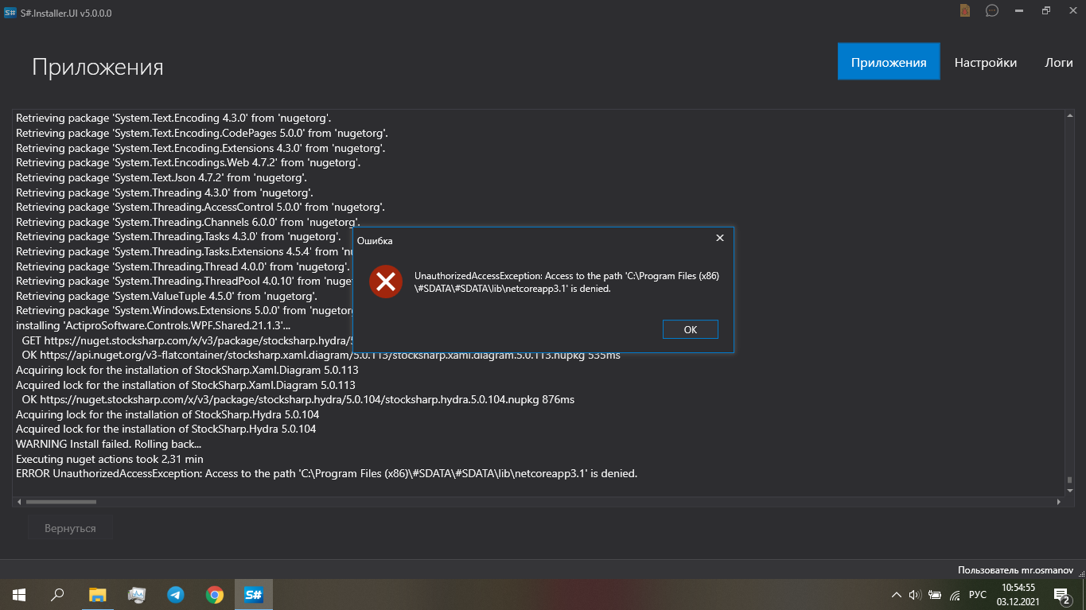Select 'System.Threading.AccessControl 5.0.0' log line

(x=200, y=207)
